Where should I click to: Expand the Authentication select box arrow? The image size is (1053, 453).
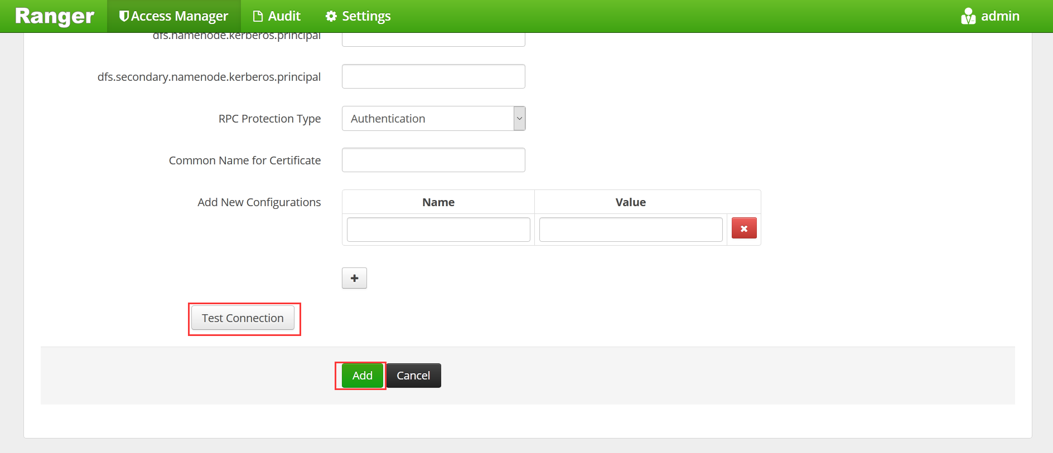click(x=519, y=119)
